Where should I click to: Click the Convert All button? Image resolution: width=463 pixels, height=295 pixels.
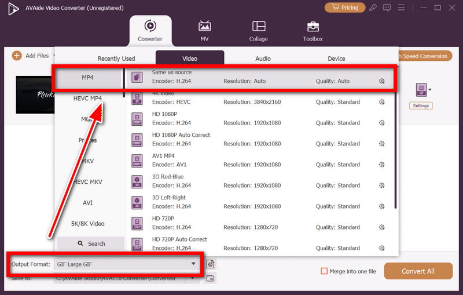click(418, 271)
